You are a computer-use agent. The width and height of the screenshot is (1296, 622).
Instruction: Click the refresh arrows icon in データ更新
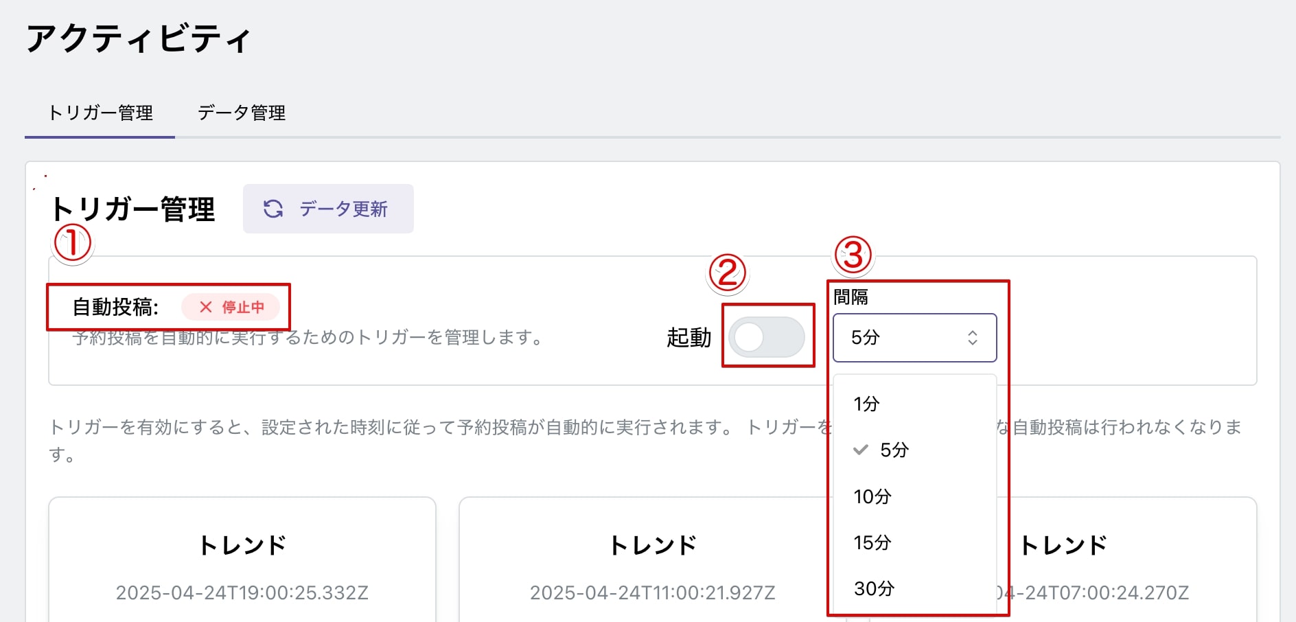[x=273, y=209]
